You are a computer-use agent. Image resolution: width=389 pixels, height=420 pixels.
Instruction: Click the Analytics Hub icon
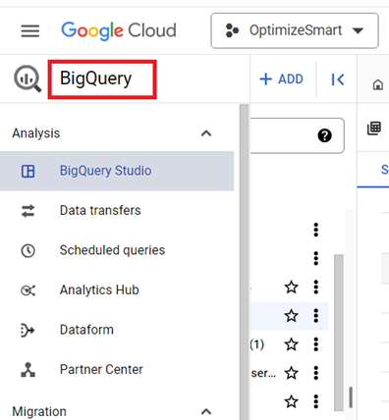pyautogui.click(x=28, y=290)
